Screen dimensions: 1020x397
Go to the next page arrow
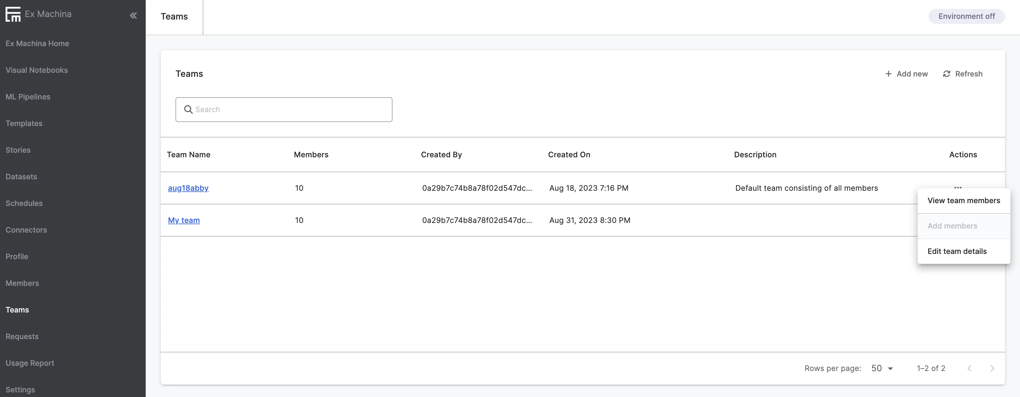tap(992, 368)
